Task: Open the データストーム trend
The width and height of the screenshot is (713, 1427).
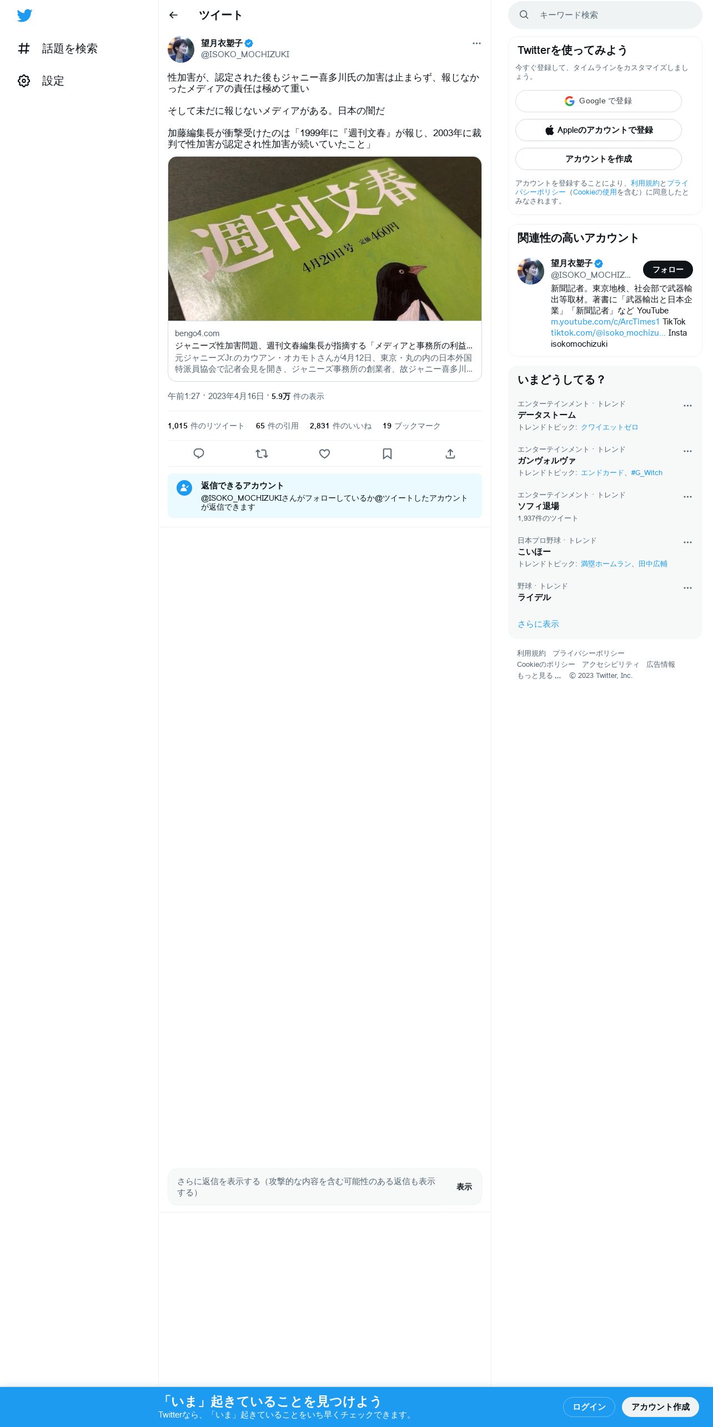Action: 546,415
